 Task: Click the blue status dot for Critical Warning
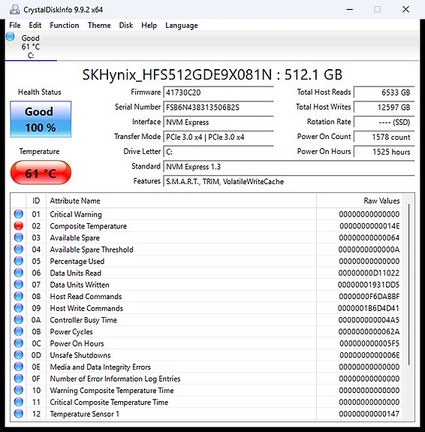click(19, 214)
